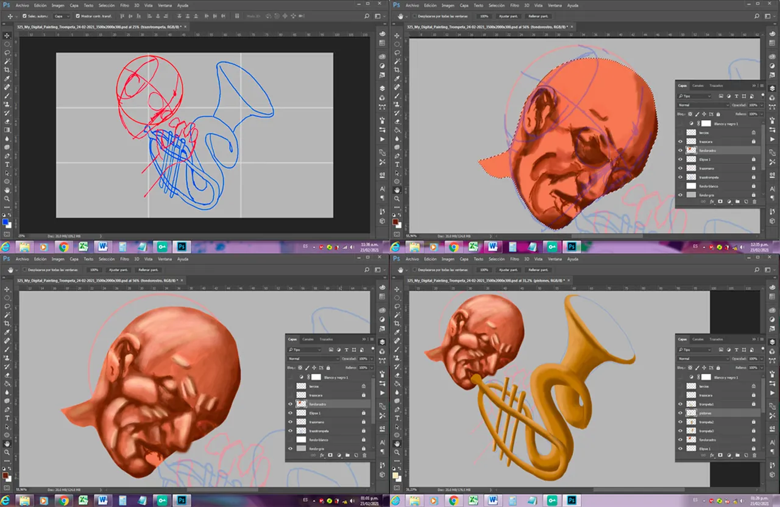Hide the trompeta1 layer in bottom-right window
Viewport: 780px width, 507px height.
(x=680, y=404)
